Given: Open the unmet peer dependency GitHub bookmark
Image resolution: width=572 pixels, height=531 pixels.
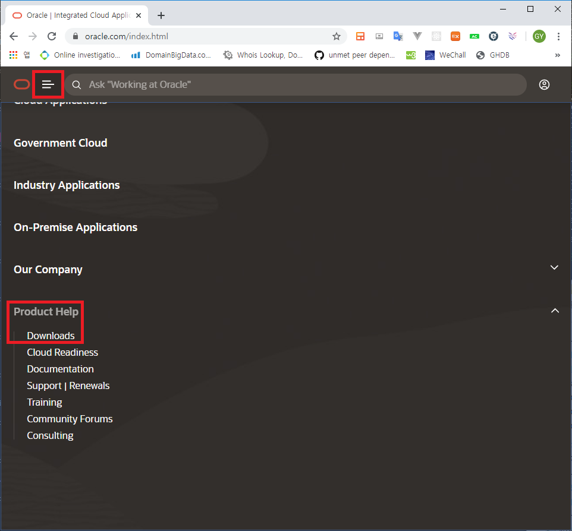Looking at the screenshot, I should pyautogui.click(x=354, y=55).
